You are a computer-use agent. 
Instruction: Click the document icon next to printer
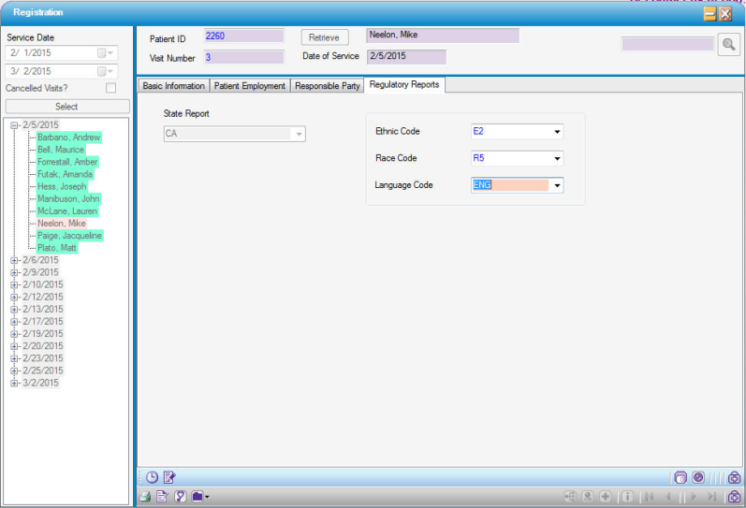162,497
